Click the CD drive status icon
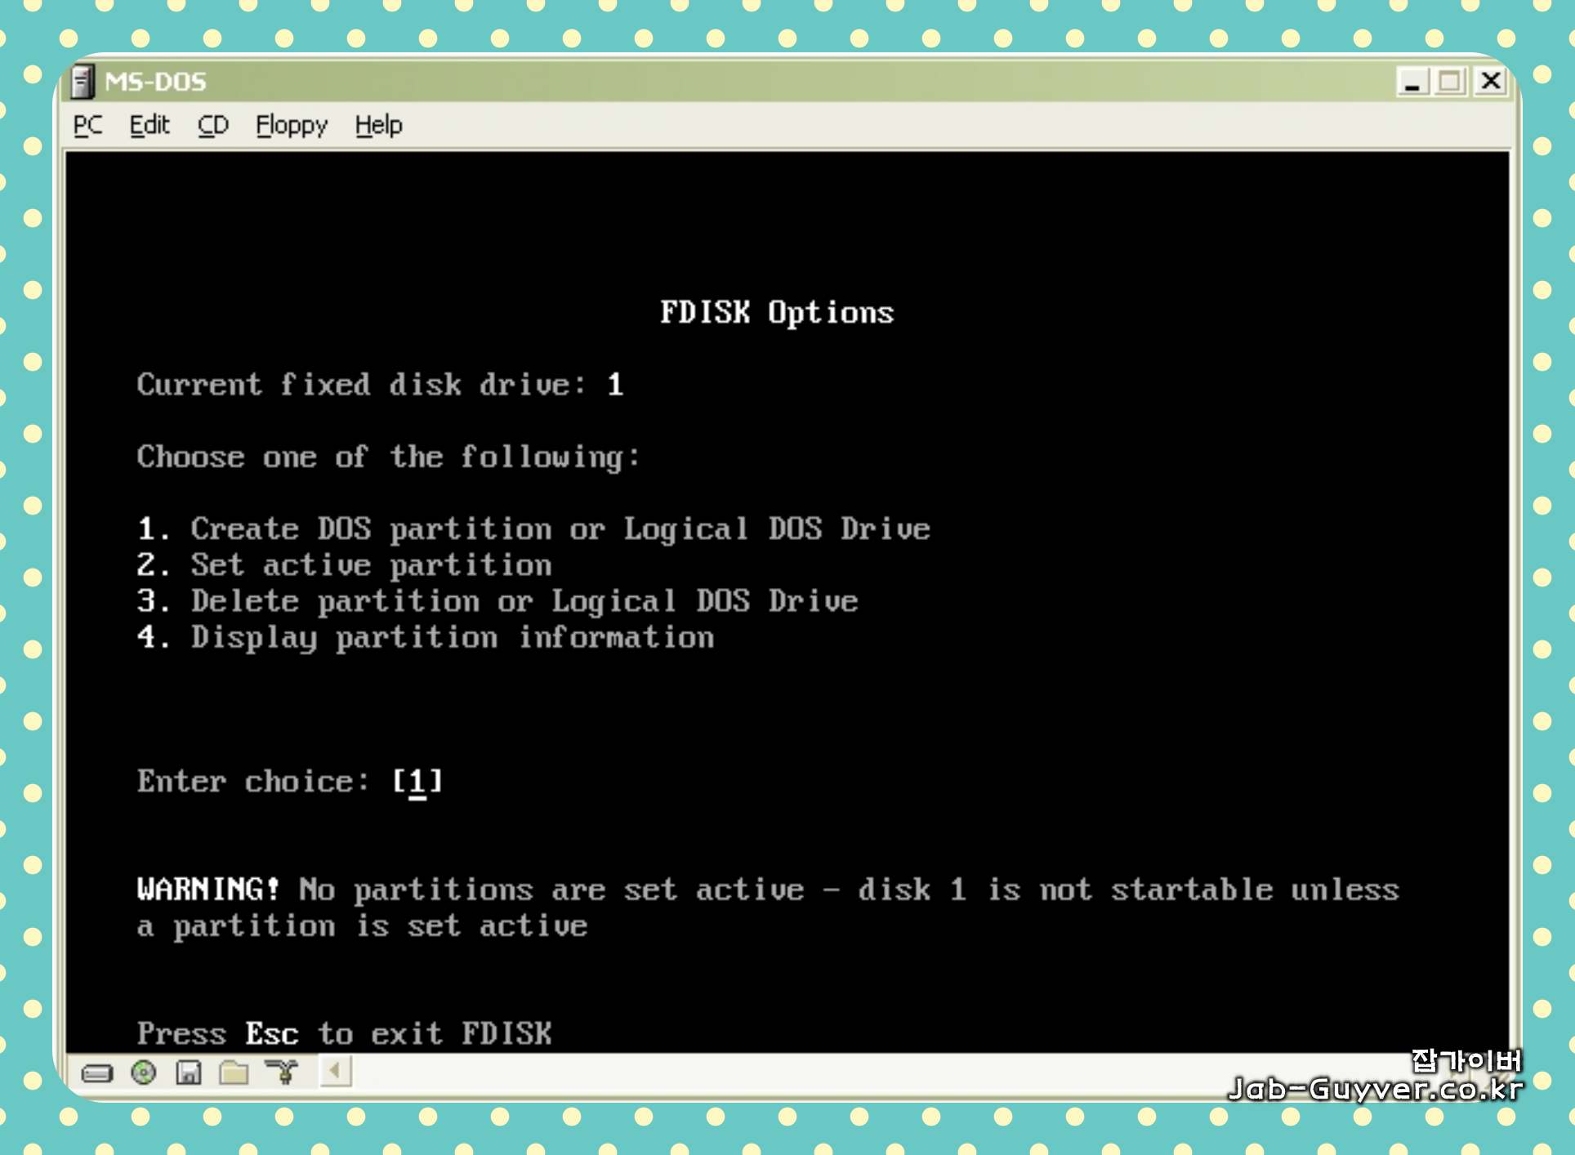 tap(144, 1072)
